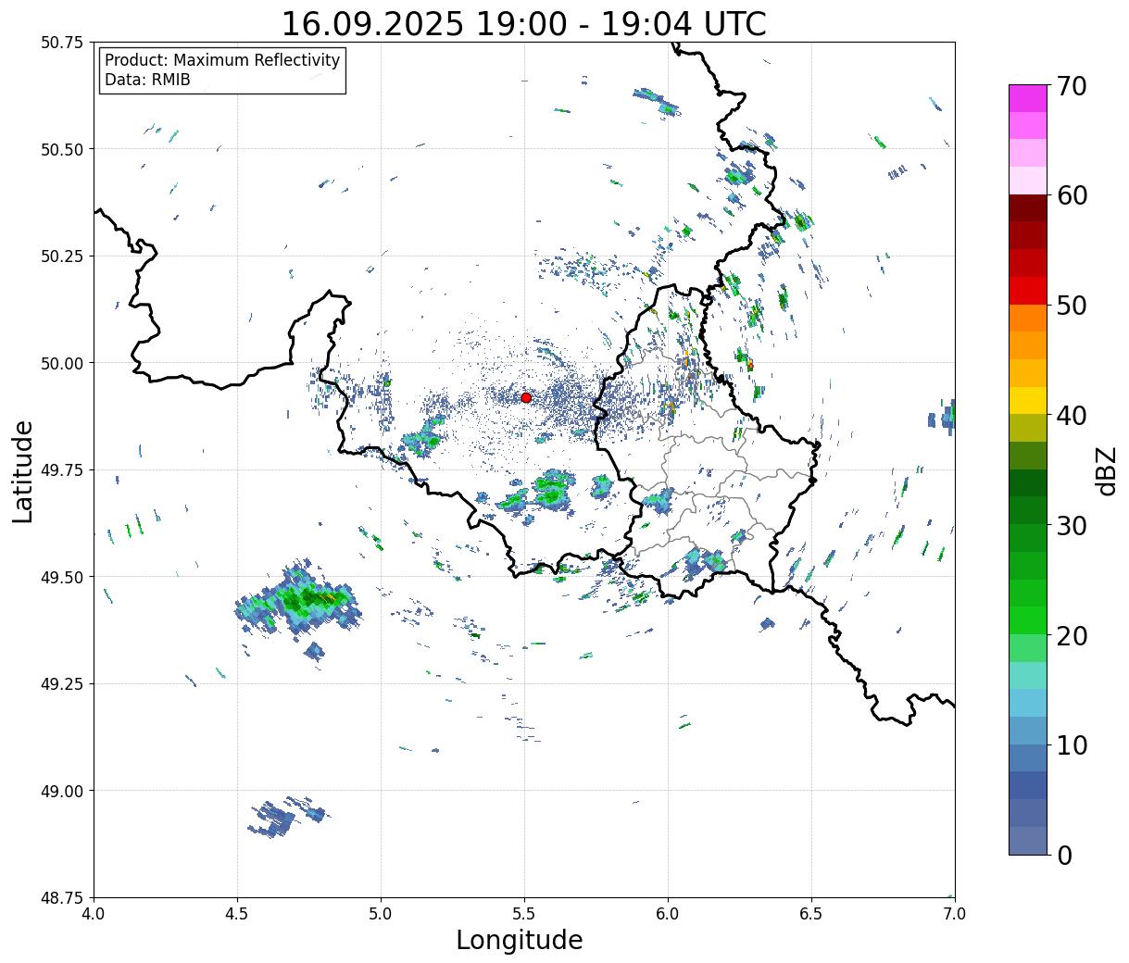
Task: Click longitude tick label '4.0'
Action: pos(94,913)
